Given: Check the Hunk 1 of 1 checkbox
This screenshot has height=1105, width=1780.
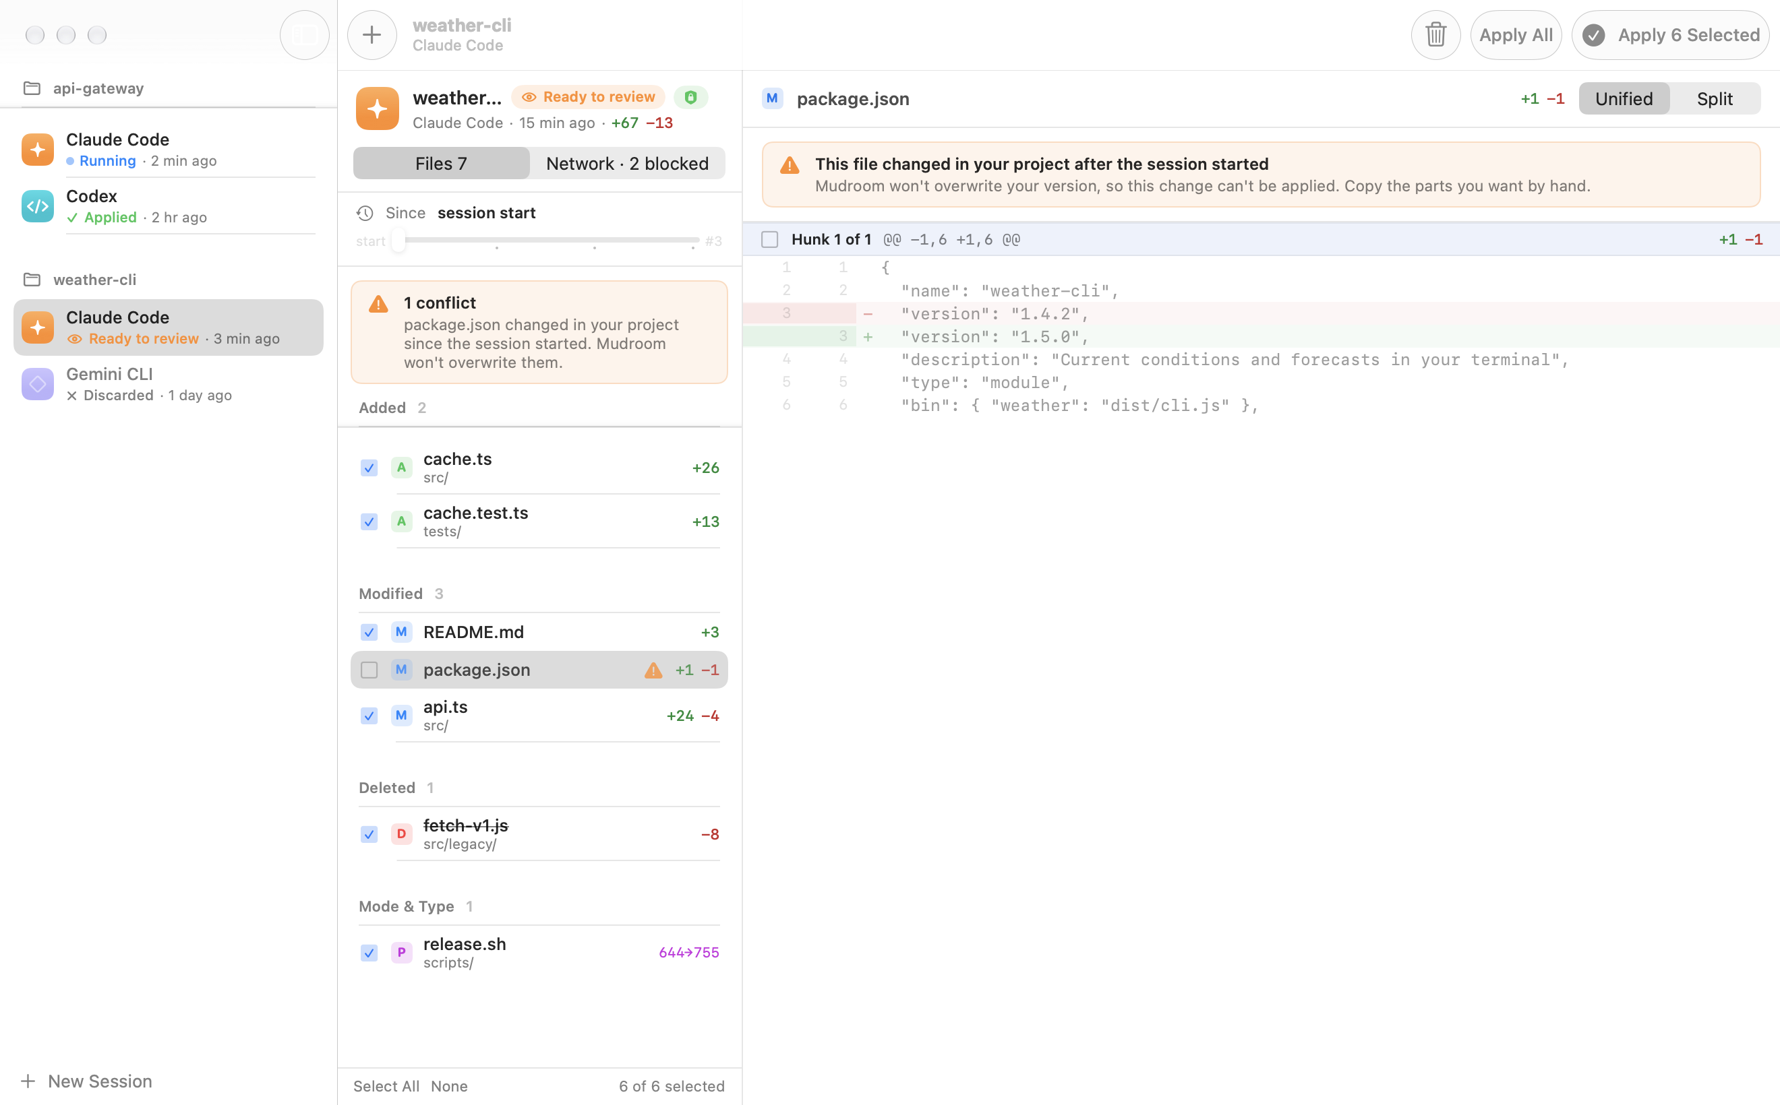Looking at the screenshot, I should pos(769,240).
